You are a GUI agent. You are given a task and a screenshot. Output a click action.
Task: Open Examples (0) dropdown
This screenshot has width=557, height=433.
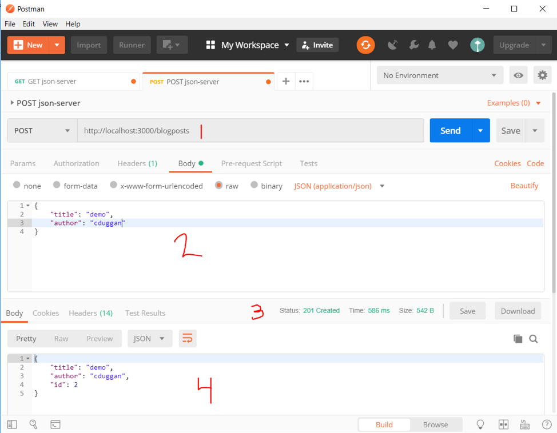click(514, 103)
